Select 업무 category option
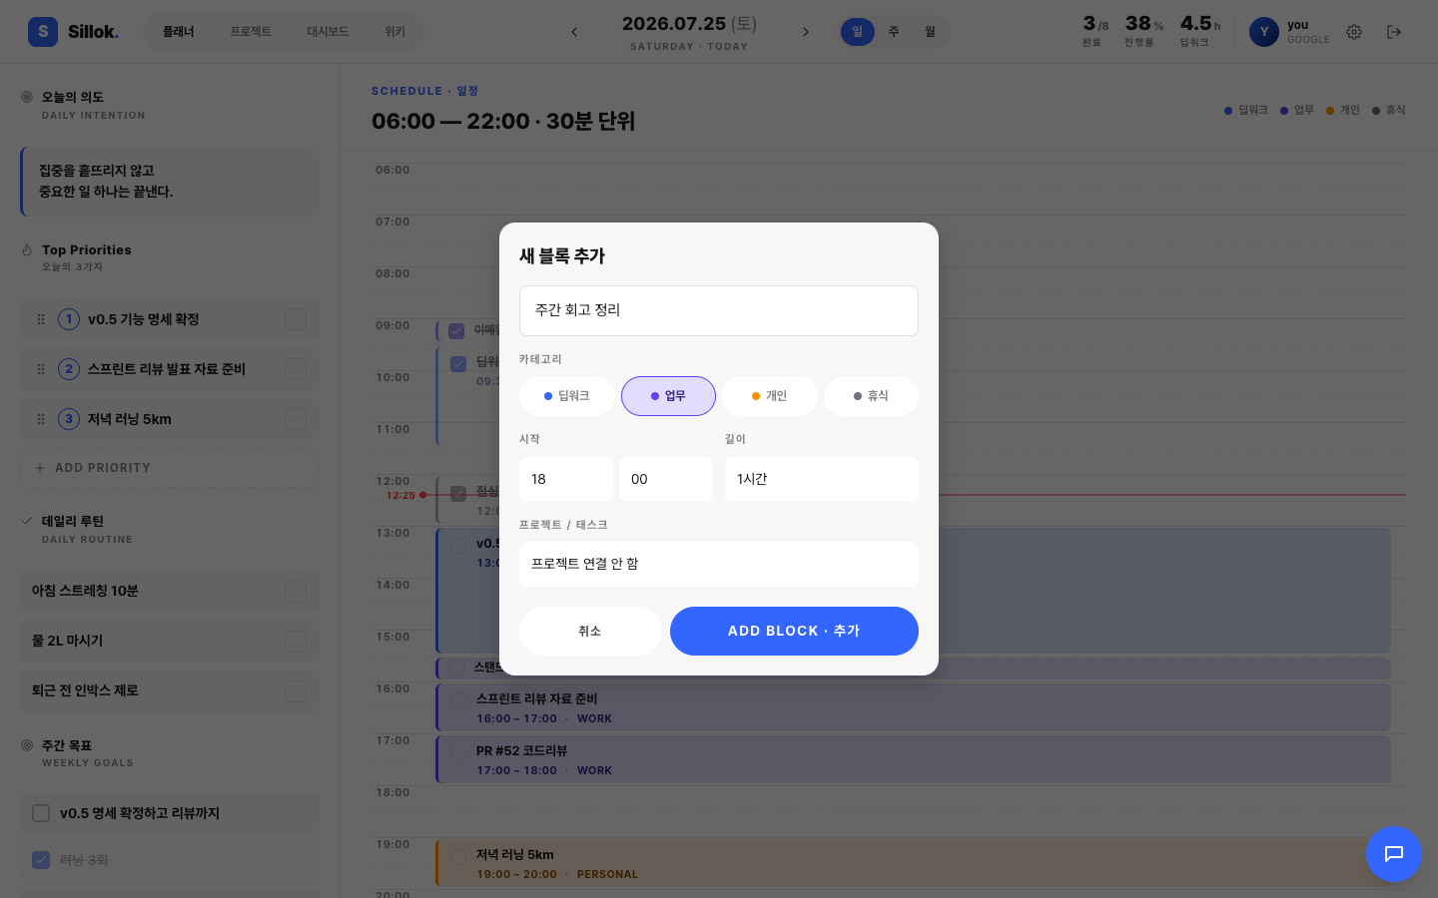This screenshot has height=898, width=1438. (x=668, y=396)
